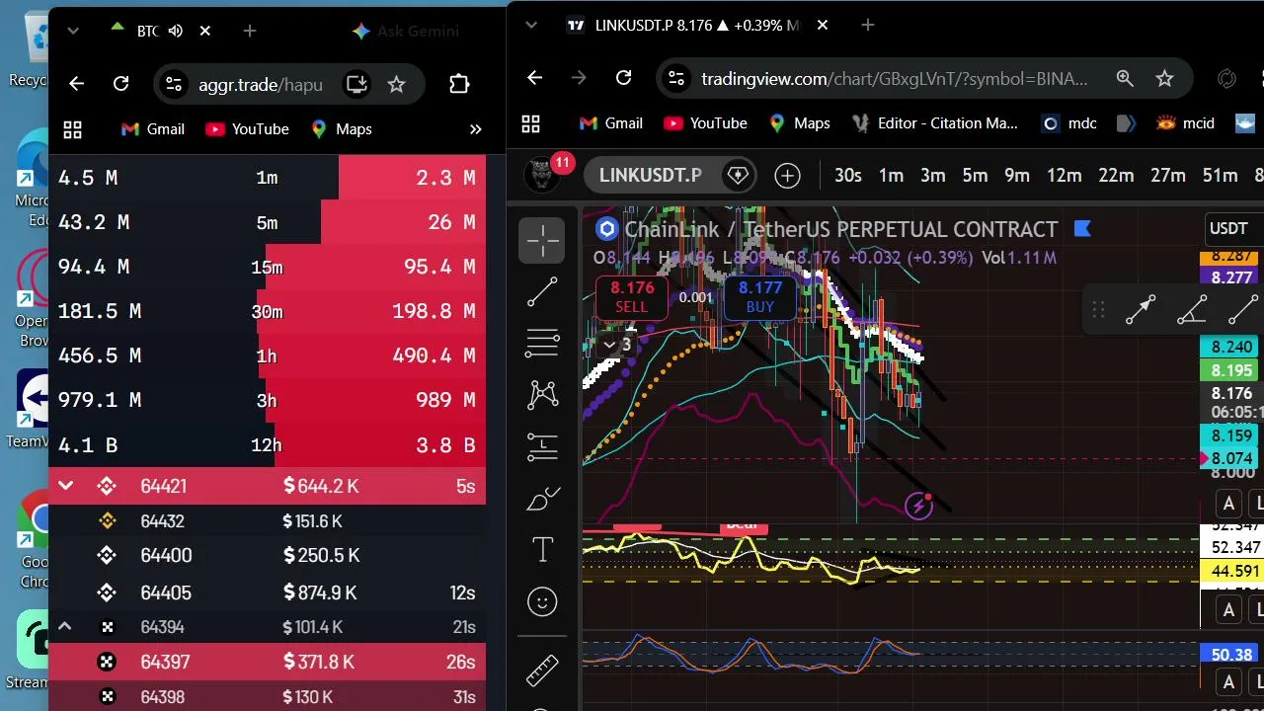Click the floating drawing toolbar drag handle
The width and height of the screenshot is (1264, 711).
point(1098,310)
